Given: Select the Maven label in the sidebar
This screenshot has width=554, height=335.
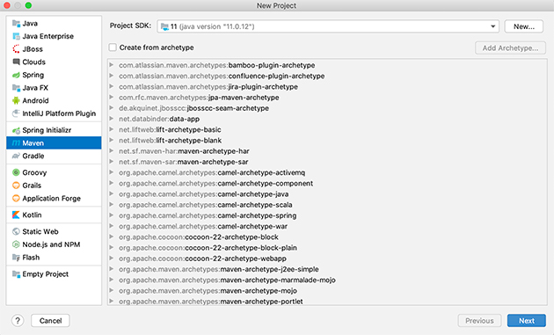Looking at the screenshot, I should tap(33, 143).
